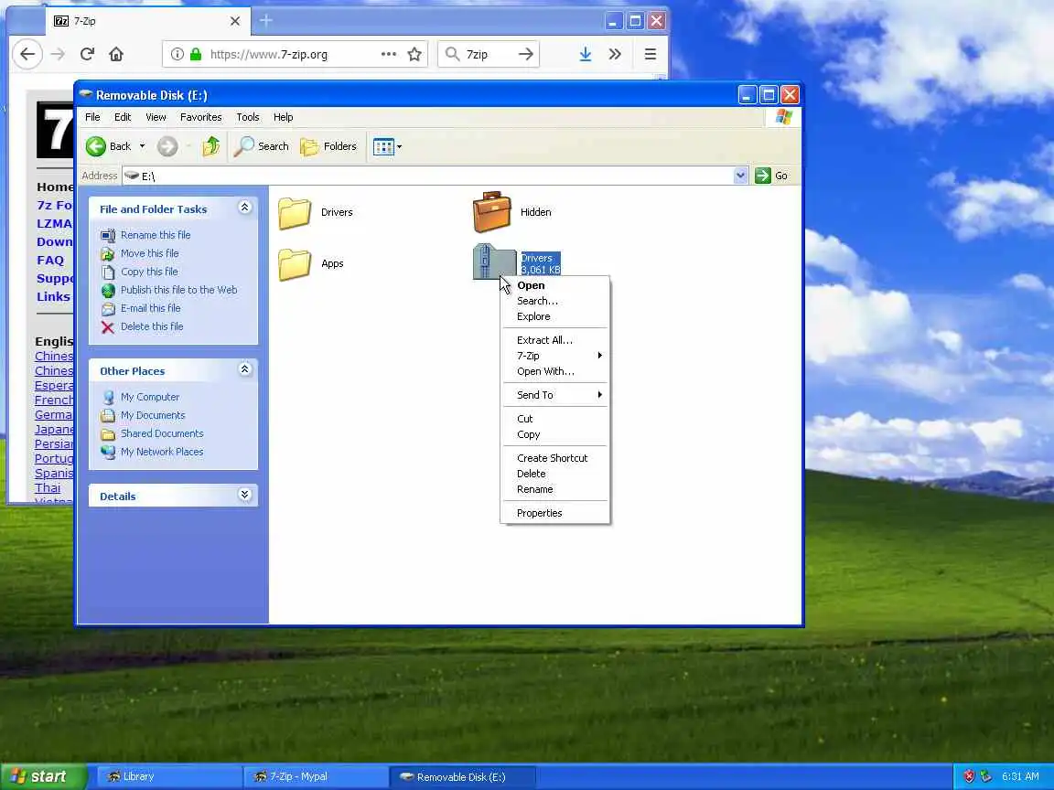Open the 7-Zip submenu in context menu
Screen dimensions: 1054x790
point(555,356)
